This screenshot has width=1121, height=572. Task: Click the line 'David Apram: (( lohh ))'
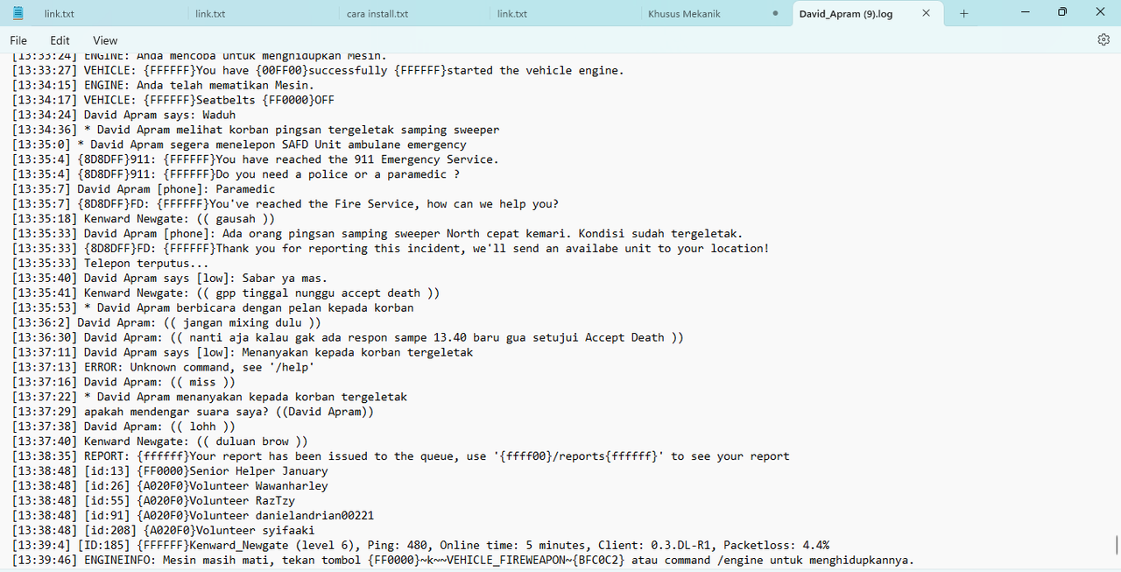[x=123, y=427]
